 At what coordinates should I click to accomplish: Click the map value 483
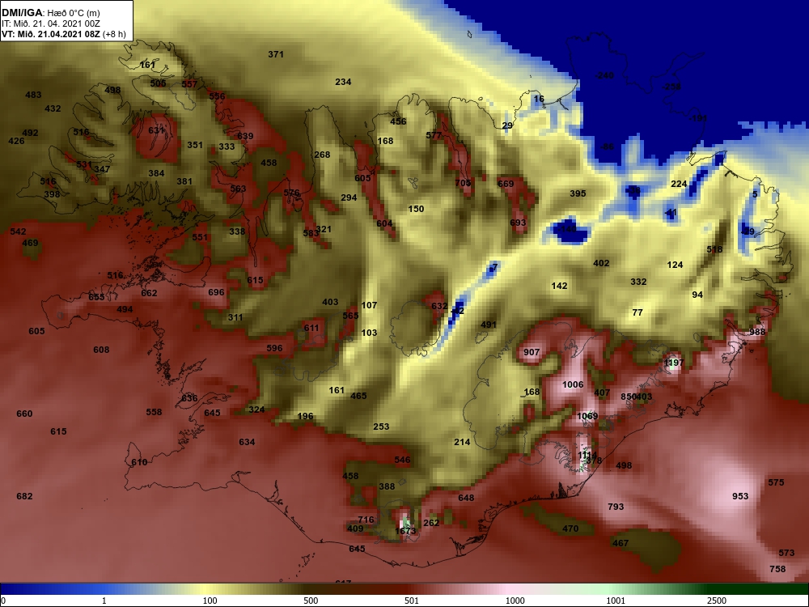(x=33, y=95)
